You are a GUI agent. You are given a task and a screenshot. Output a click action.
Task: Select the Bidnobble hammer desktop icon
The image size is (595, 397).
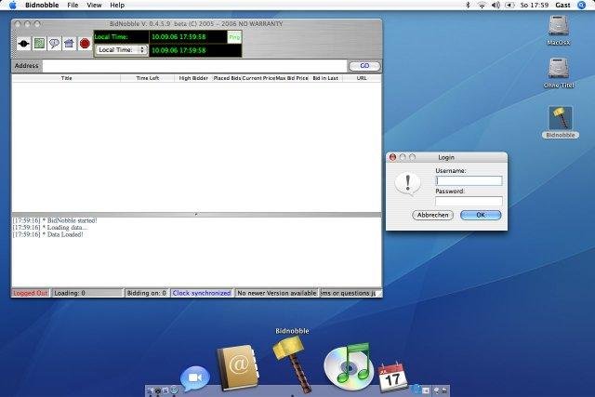click(x=561, y=122)
